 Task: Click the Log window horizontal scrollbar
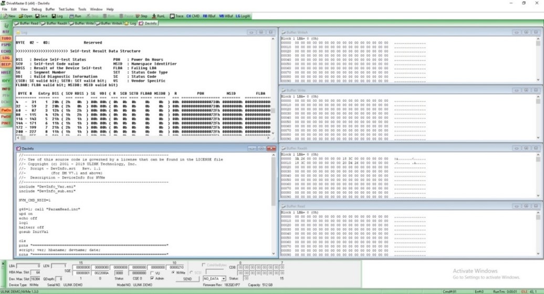(143, 138)
